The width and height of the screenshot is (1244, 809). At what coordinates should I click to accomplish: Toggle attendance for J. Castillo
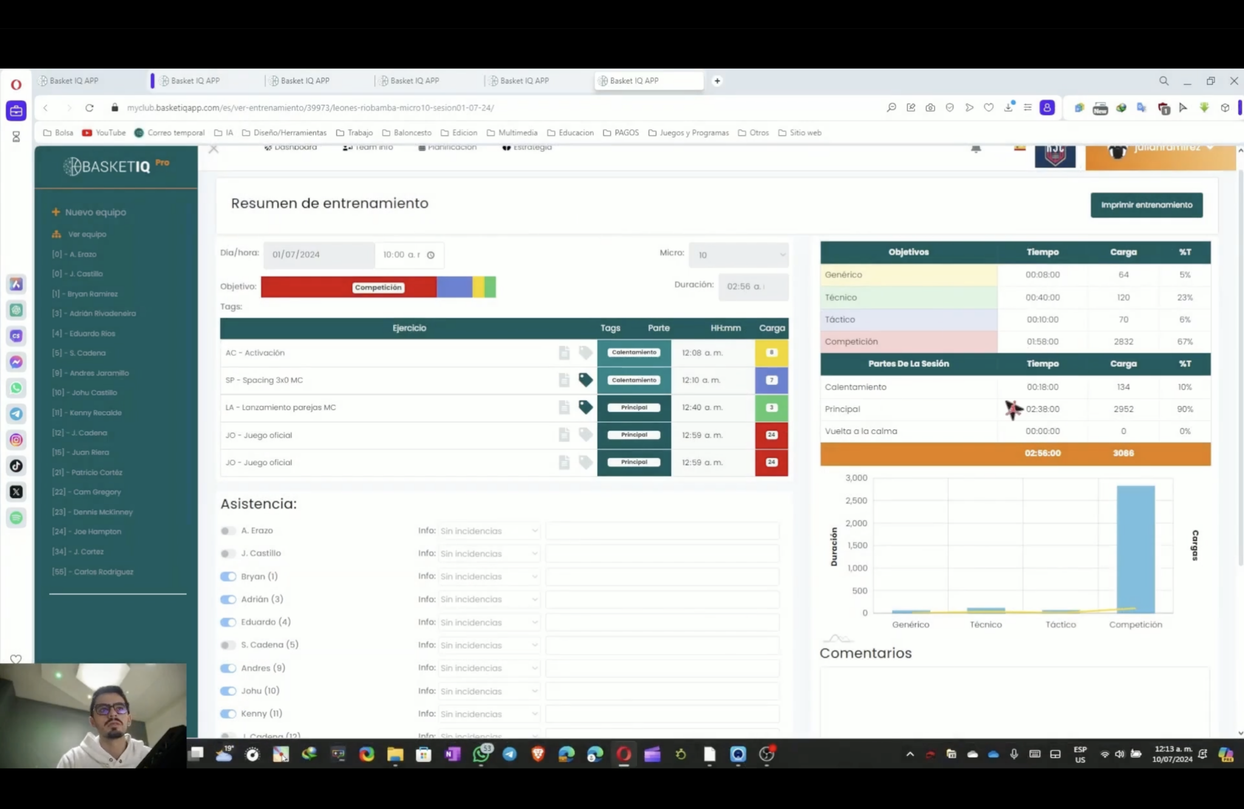(228, 553)
